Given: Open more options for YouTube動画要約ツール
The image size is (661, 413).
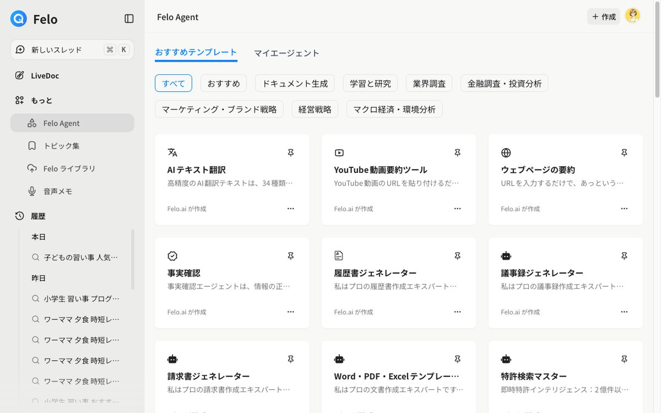Looking at the screenshot, I should tap(457, 209).
